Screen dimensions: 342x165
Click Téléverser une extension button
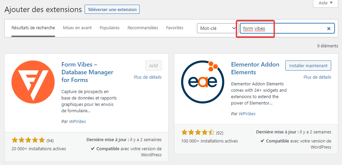112,9
